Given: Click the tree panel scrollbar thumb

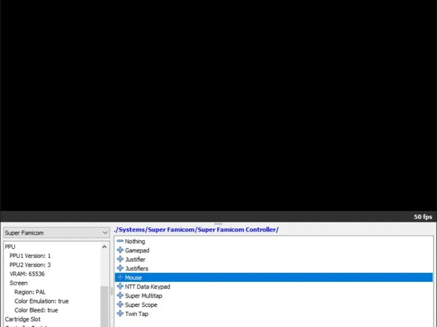Looking at the screenshot, I should coord(104,306).
